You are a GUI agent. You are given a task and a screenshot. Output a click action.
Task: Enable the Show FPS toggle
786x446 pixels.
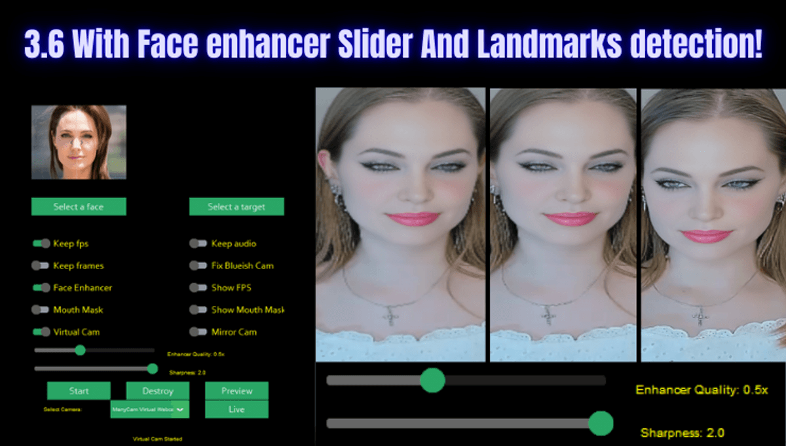click(198, 288)
